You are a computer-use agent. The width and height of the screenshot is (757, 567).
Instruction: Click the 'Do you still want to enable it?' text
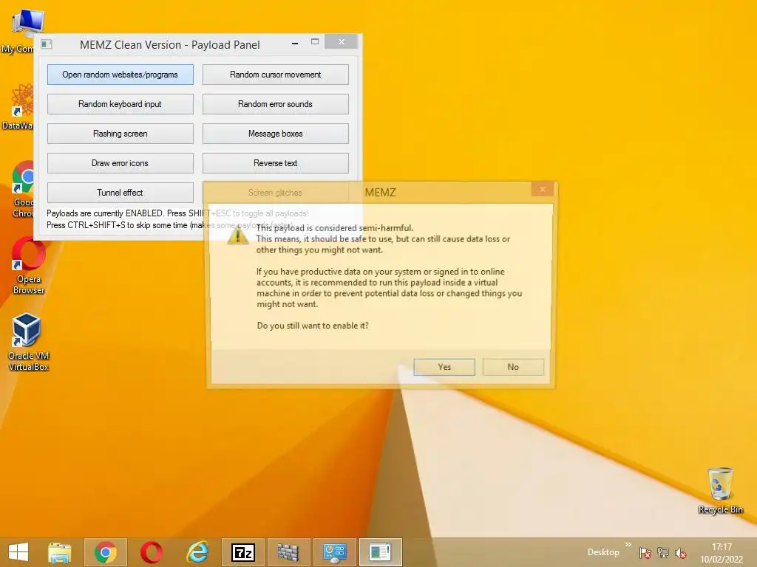[x=313, y=326]
